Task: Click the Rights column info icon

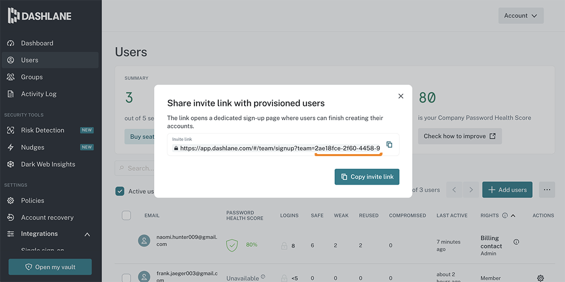Action: click(x=505, y=216)
